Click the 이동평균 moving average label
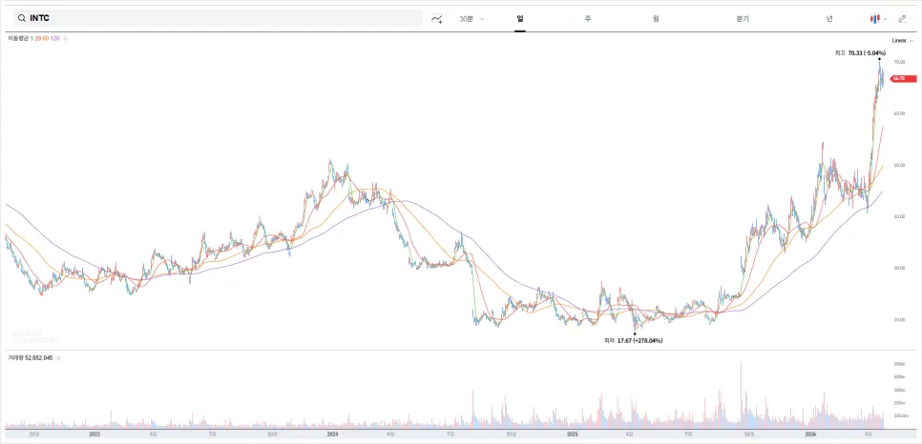Screen dimensions: 922x444 coord(18,38)
